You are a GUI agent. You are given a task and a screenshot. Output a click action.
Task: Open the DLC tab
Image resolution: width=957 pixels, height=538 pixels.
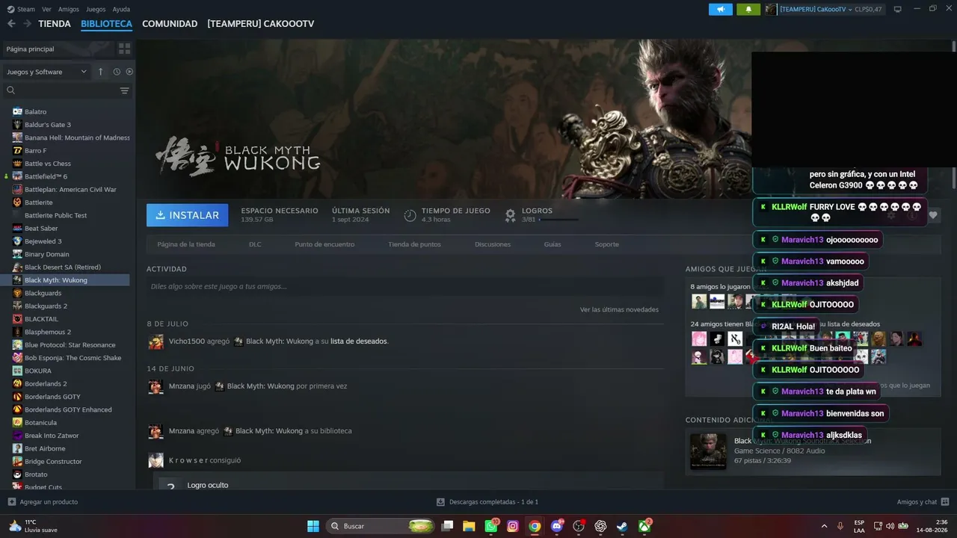[x=255, y=244]
